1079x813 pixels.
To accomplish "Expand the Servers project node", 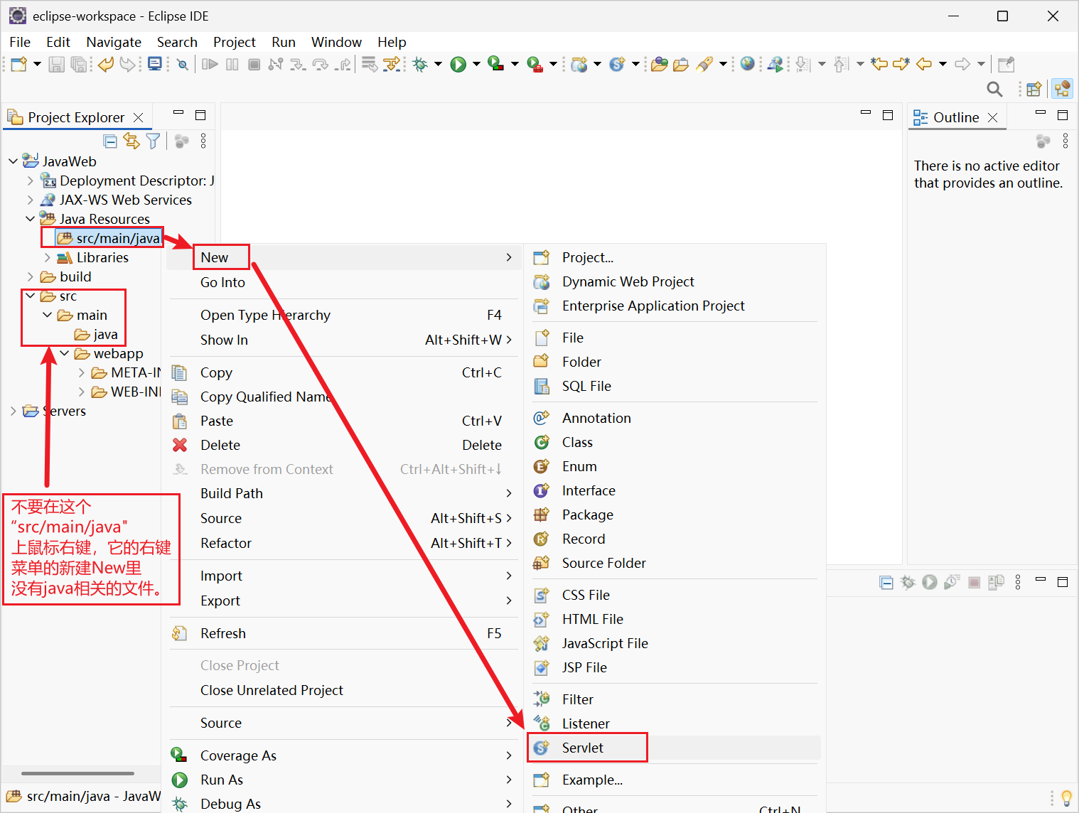I will tap(13, 411).
